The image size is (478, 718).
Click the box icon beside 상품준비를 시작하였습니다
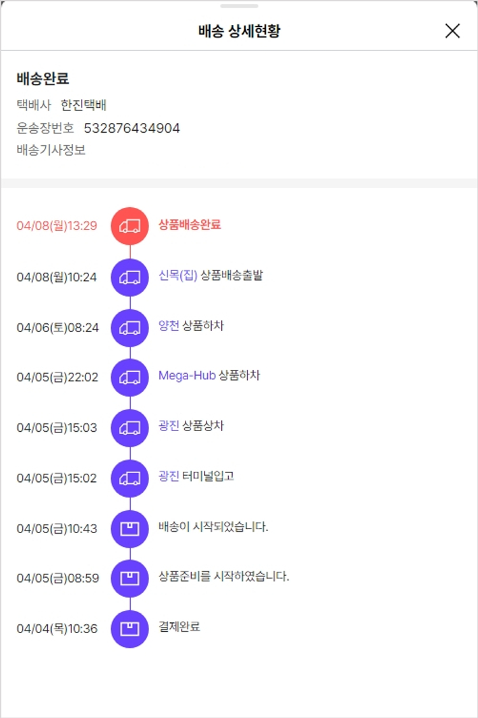[129, 578]
